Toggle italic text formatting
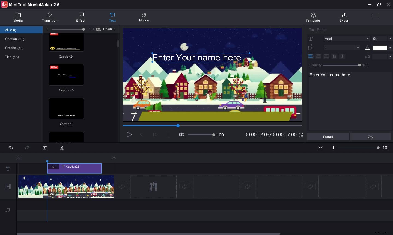 (342, 56)
